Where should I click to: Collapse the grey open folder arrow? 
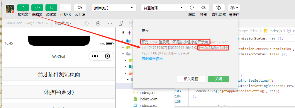(123, 54)
